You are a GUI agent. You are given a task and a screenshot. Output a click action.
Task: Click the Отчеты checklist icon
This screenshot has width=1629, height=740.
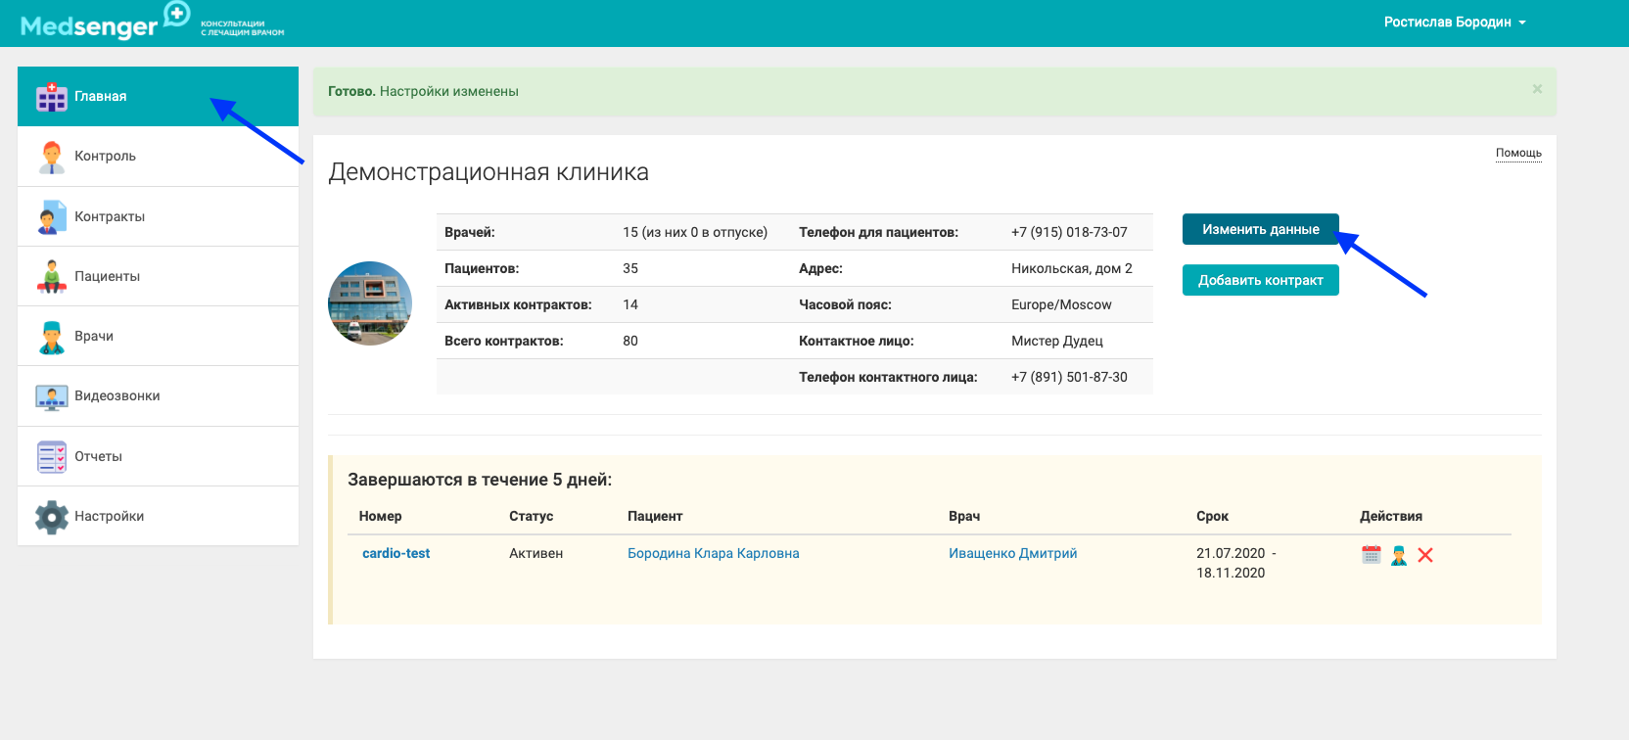(51, 457)
